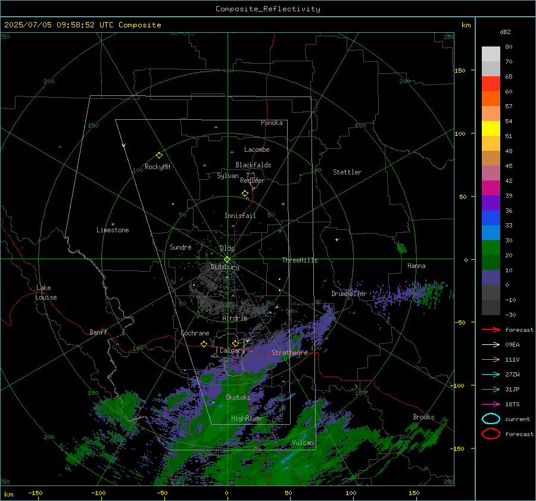This screenshot has height=501, width=536.
Task: Select the Blackfalds label on the map
Action: point(253,165)
